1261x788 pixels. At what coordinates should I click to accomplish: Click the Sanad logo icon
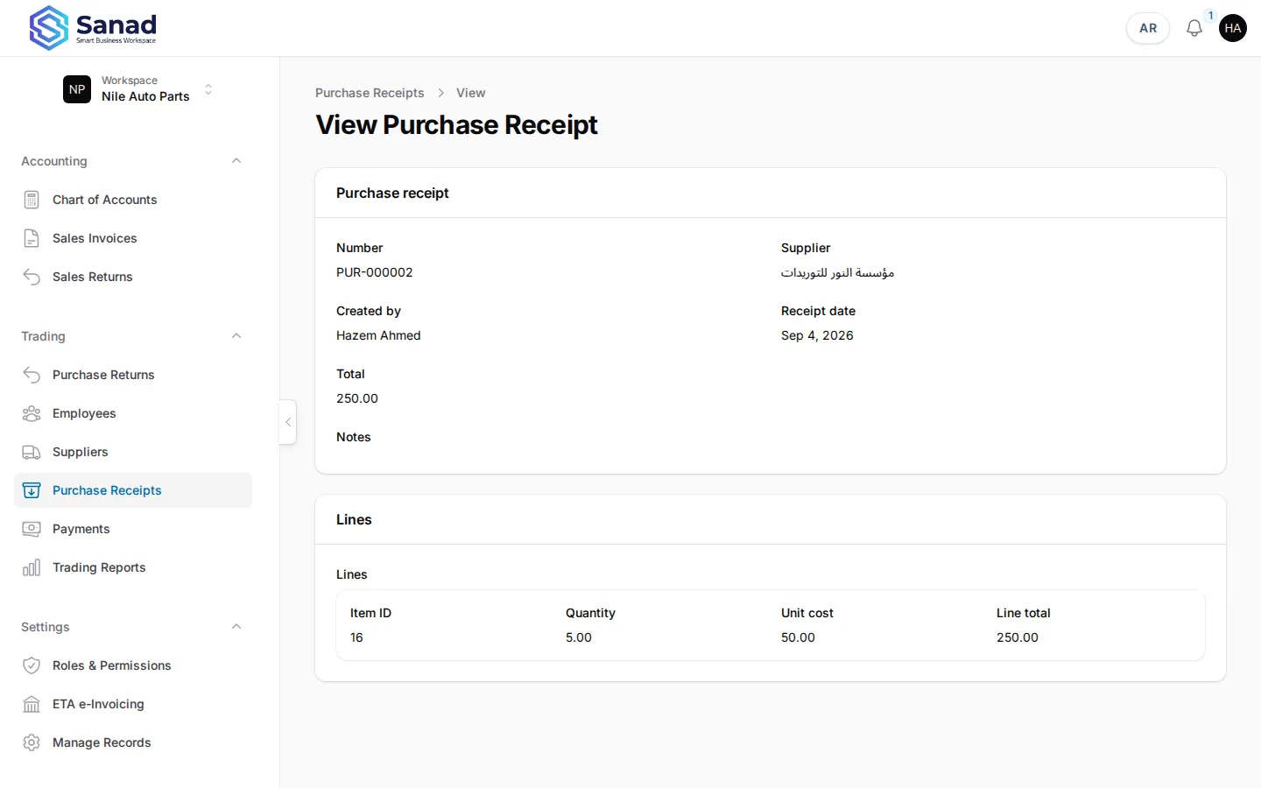click(49, 28)
